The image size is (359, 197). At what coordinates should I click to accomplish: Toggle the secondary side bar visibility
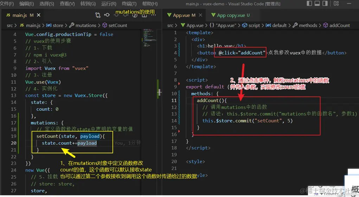[x=325, y=4]
